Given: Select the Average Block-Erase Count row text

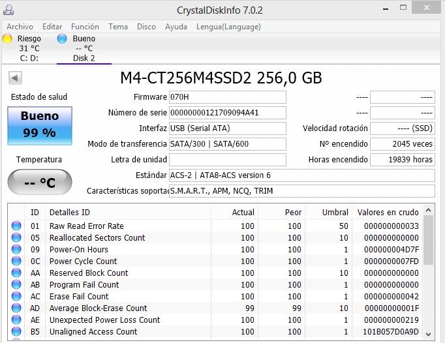Looking at the screenshot, I should [98, 308].
